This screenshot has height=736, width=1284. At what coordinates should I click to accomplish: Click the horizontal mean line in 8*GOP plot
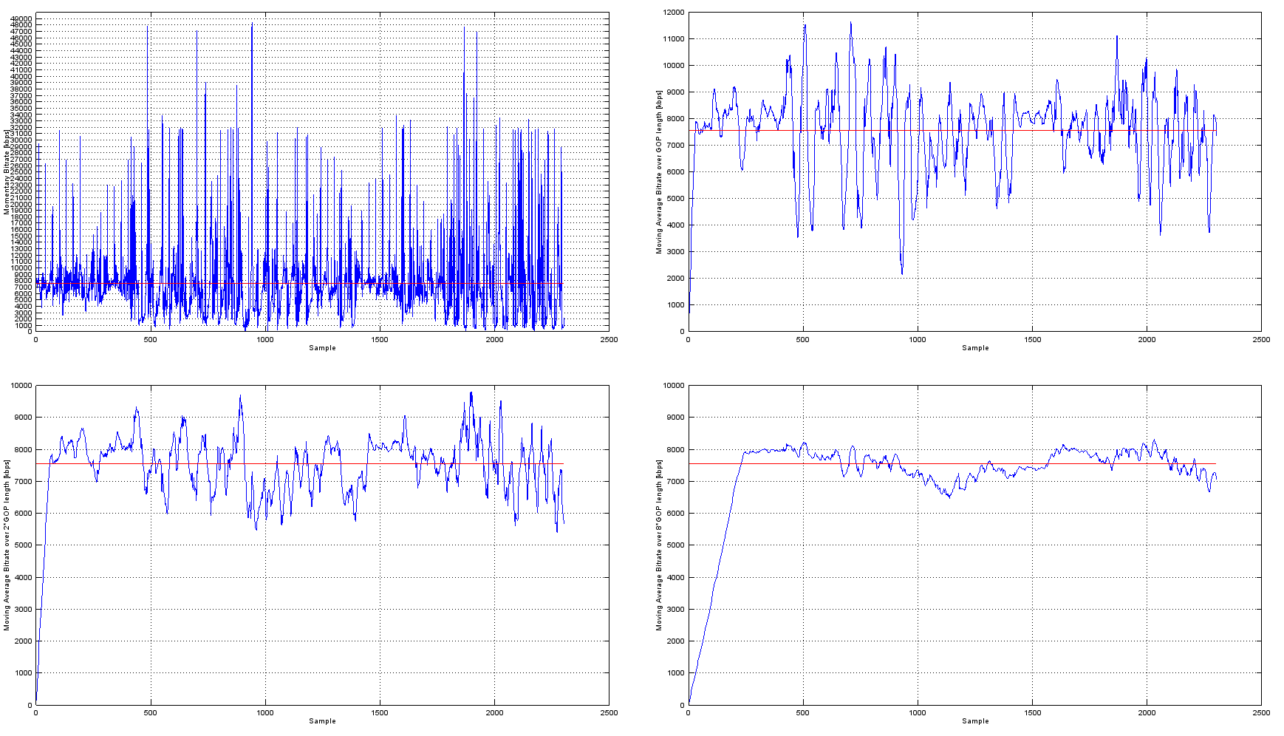(953, 464)
